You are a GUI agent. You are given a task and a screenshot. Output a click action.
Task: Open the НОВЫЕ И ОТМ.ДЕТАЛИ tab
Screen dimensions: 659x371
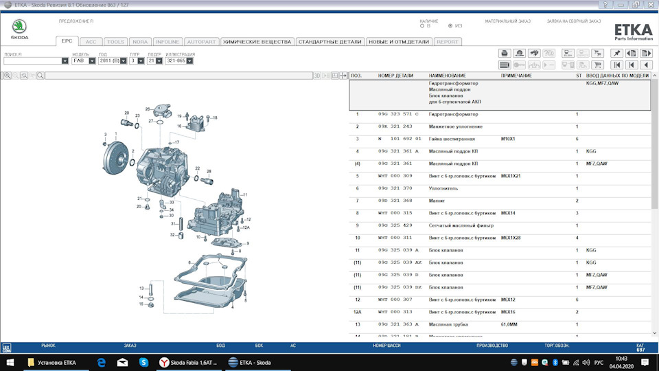pyautogui.click(x=398, y=42)
